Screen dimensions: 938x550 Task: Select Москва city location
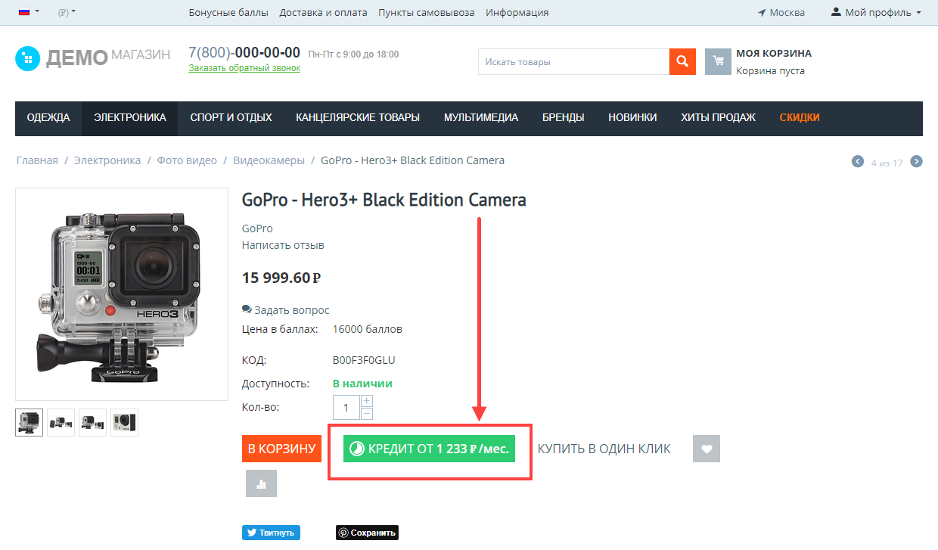[781, 12]
